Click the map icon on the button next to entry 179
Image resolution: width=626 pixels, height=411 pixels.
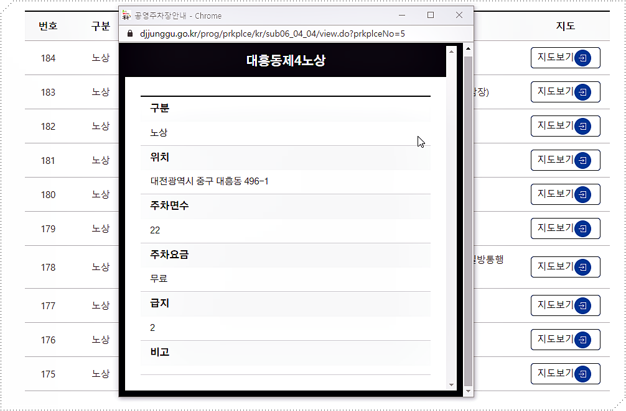pyautogui.click(x=582, y=228)
